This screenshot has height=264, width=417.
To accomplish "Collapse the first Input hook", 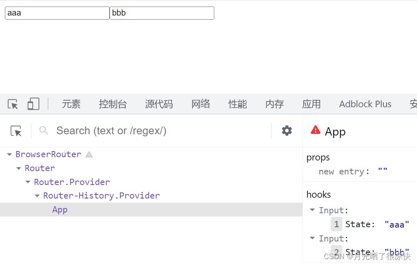I will (312, 210).
